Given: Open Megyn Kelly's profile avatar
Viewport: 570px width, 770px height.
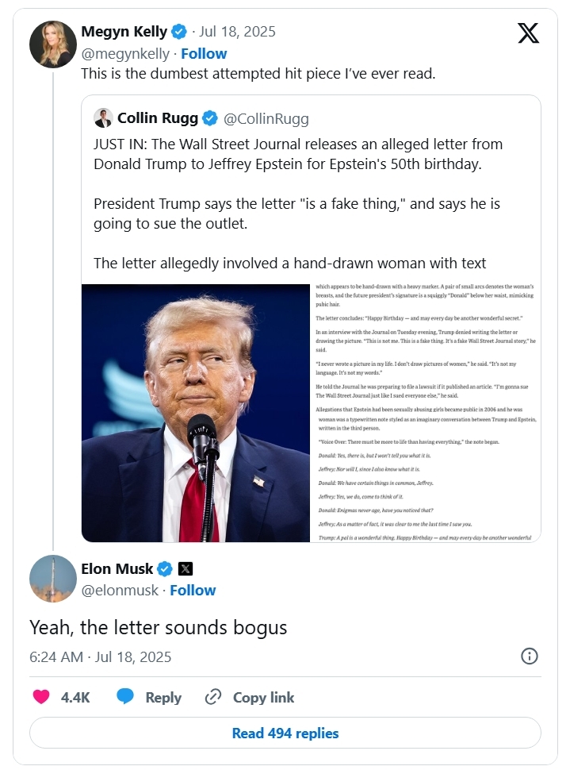Looking at the screenshot, I should (x=53, y=44).
